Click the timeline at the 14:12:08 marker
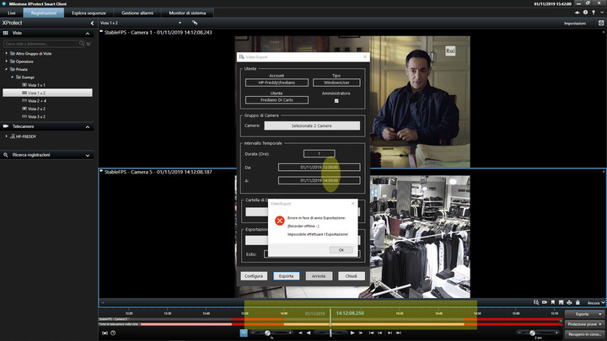607x341 pixels. (x=330, y=317)
